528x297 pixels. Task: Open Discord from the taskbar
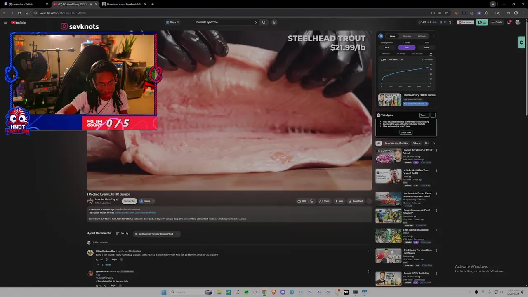283,292
